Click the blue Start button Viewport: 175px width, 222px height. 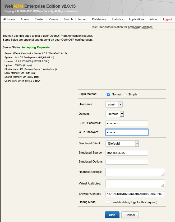(x=112, y=215)
